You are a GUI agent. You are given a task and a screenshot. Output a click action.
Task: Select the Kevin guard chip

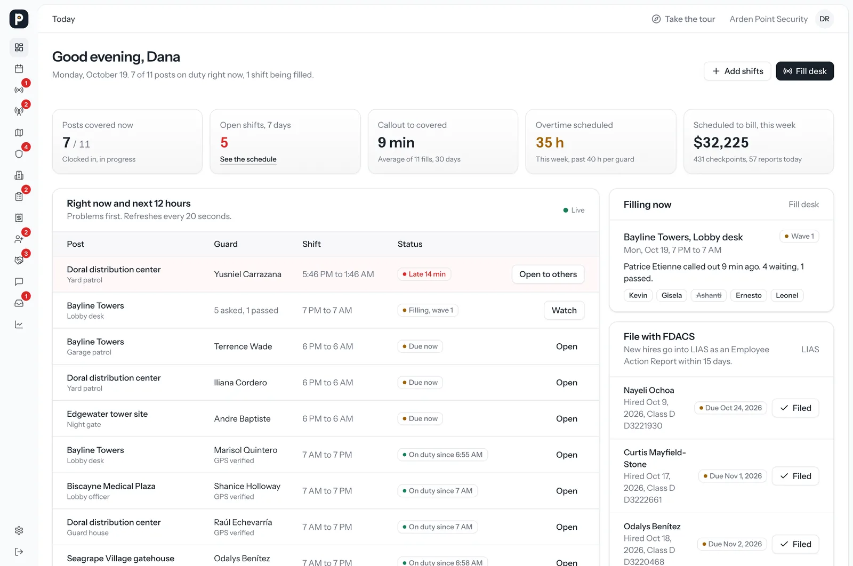click(638, 296)
